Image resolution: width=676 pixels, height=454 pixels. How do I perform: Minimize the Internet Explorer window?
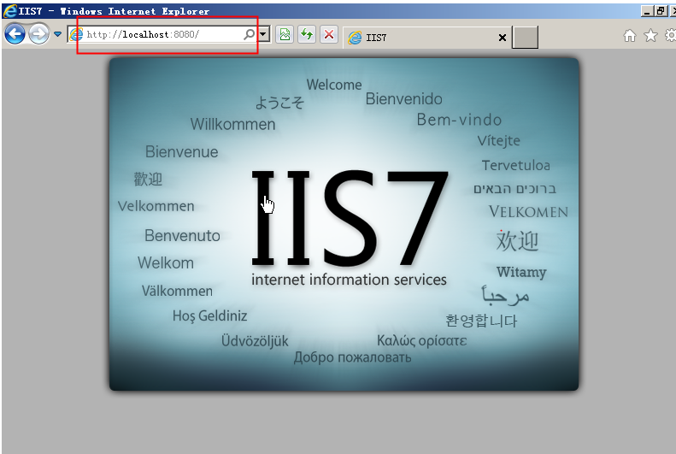click(x=647, y=11)
